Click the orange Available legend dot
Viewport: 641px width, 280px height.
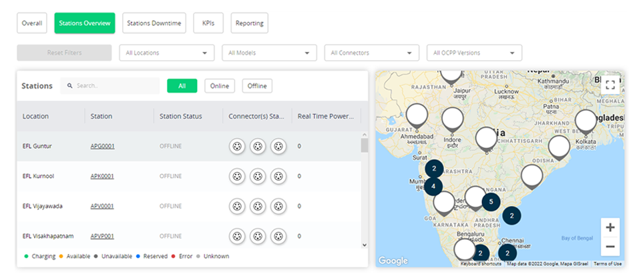point(61,256)
